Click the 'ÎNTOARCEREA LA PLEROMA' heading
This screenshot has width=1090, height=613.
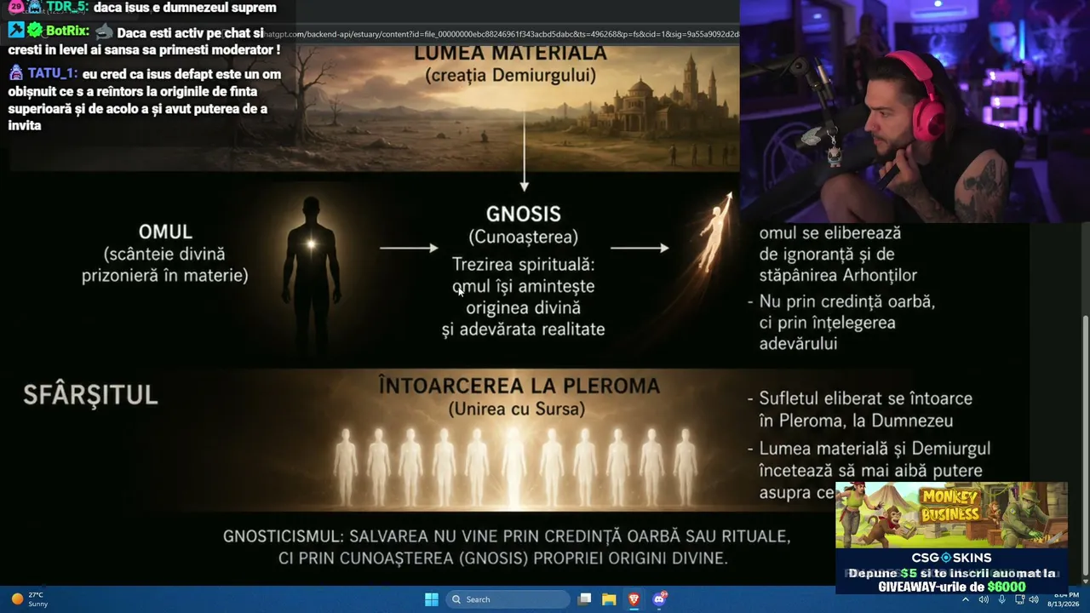519,387
